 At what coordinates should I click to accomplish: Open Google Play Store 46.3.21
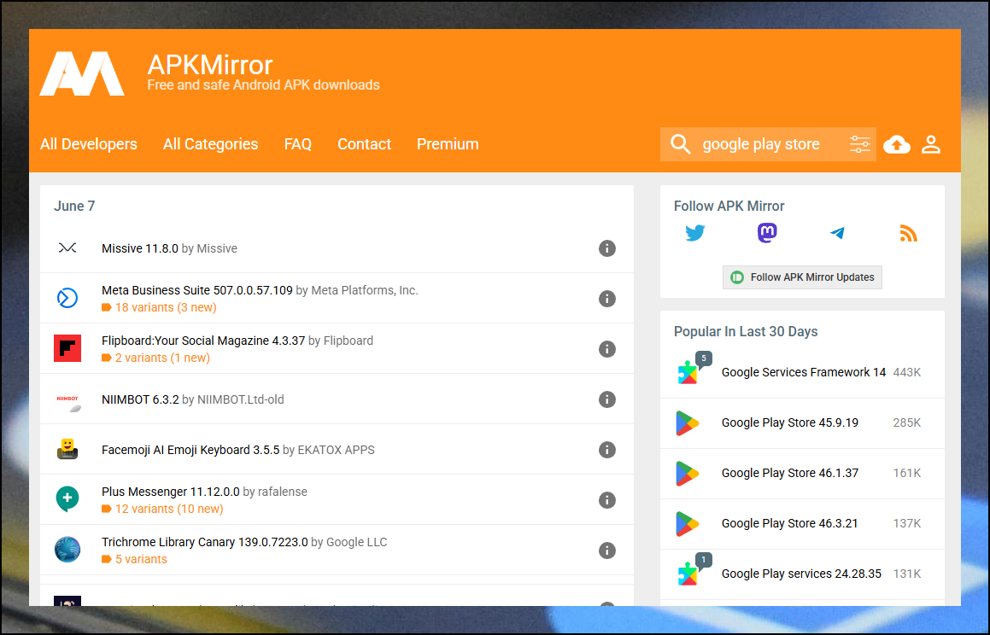click(x=790, y=523)
